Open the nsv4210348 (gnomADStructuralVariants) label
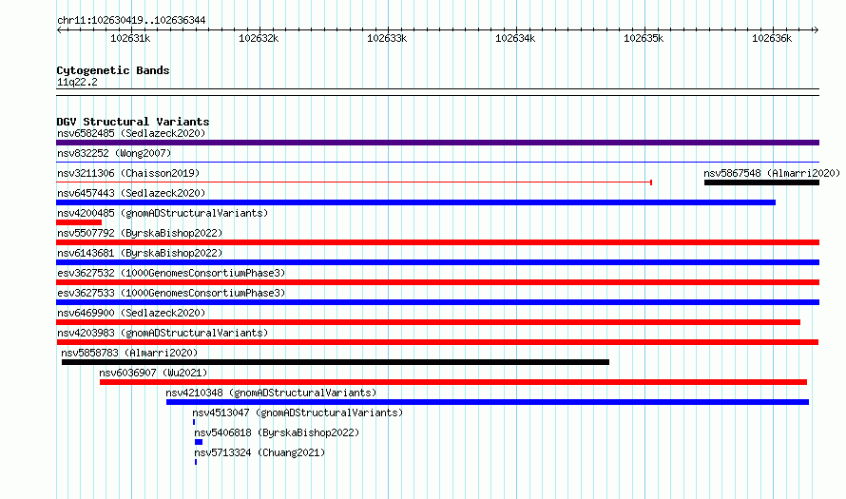Screen dimensions: 846x499 [271, 393]
